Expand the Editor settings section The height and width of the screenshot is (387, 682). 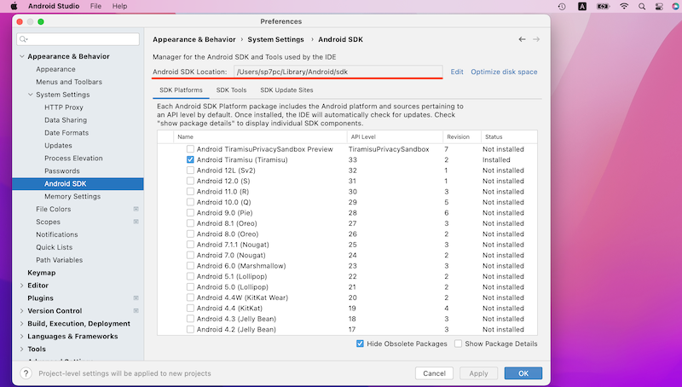(x=21, y=286)
